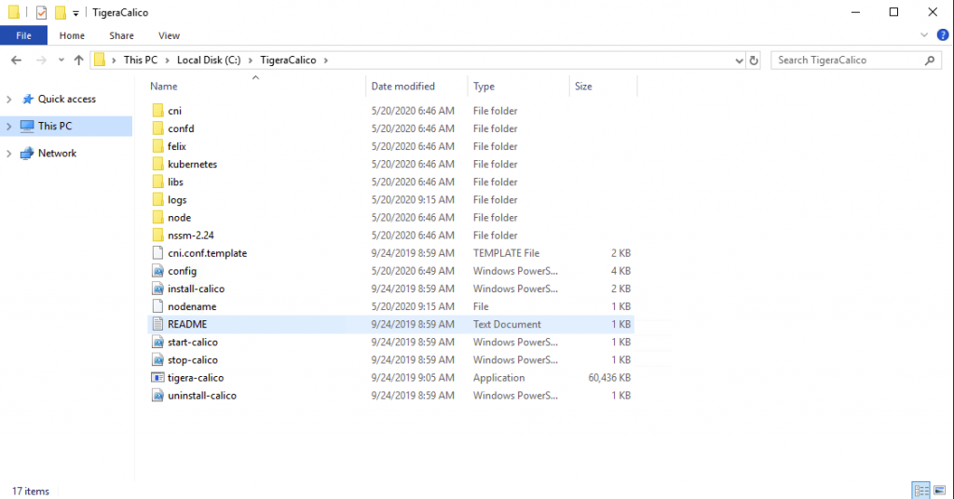Switch to large icons view layout
The width and height of the screenshot is (954, 499).
[940, 491]
